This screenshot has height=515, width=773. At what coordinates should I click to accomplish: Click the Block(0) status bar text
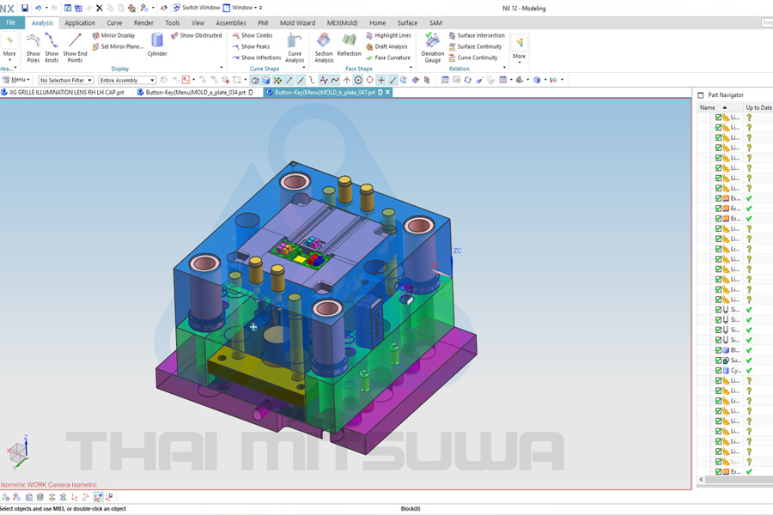point(411,509)
